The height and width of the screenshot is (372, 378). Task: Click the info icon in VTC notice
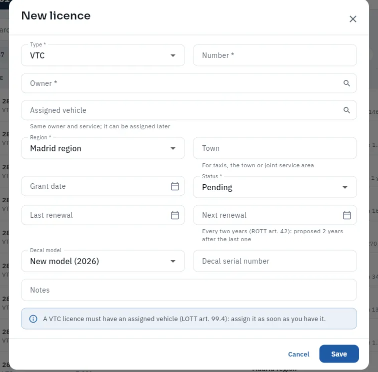coord(33,319)
